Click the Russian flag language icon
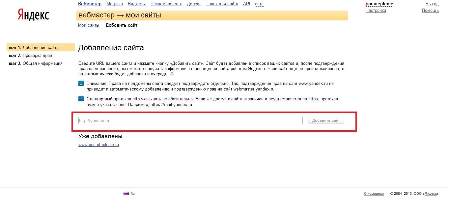Viewport: 450px width, 206px height. tap(126, 194)
